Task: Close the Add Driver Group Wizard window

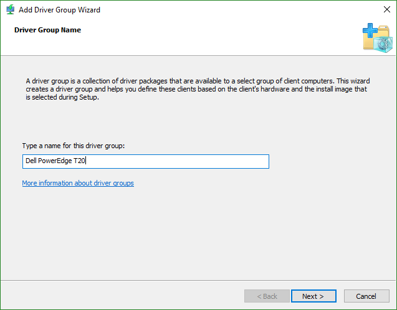Action: (386, 9)
